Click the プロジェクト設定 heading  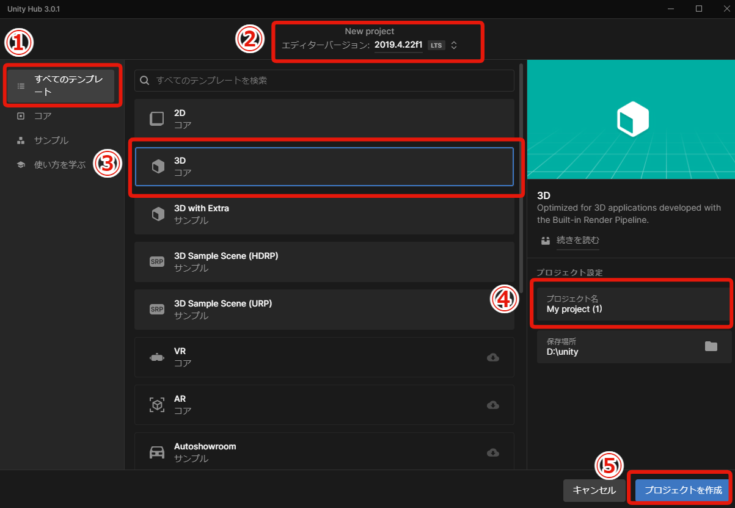click(x=570, y=272)
